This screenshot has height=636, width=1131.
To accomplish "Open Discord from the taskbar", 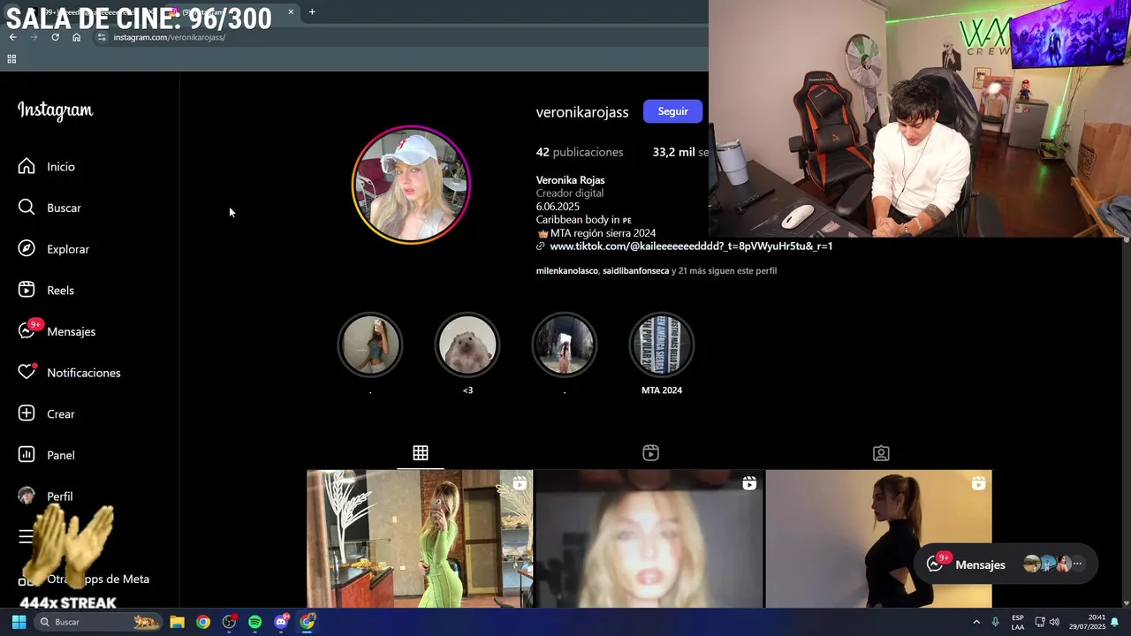I will pyautogui.click(x=281, y=622).
